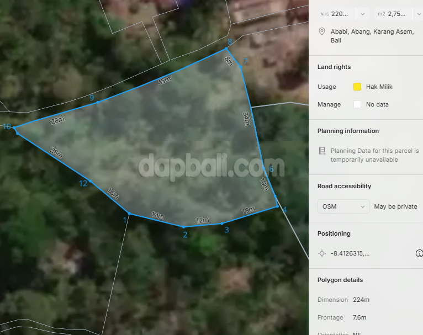Click the location pin icon beside Ababi address
423x335 pixels.
coord(322,32)
